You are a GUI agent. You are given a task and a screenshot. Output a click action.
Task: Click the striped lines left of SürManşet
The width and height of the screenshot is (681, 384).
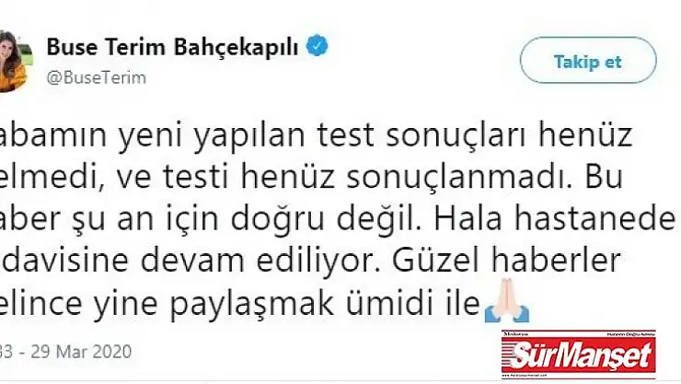click(x=508, y=355)
